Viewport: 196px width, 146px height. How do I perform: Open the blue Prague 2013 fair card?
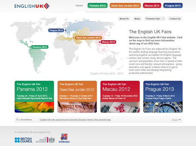[163, 97]
